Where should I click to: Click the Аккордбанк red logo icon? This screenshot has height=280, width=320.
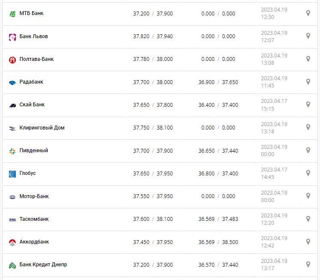coord(12,242)
